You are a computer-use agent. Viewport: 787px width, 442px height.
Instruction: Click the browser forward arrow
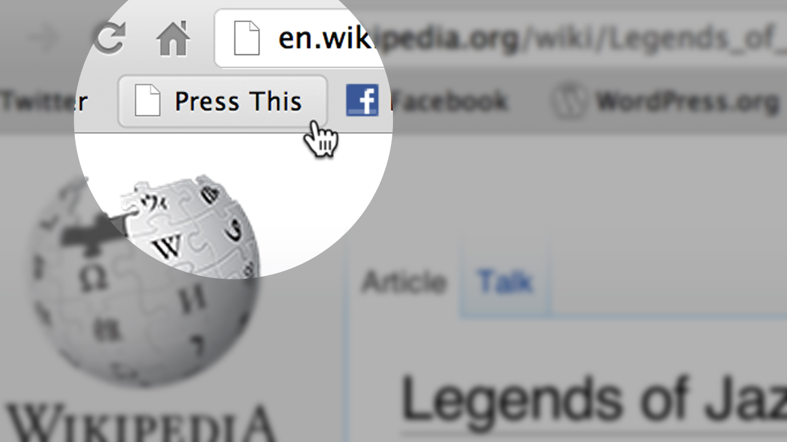[42, 38]
